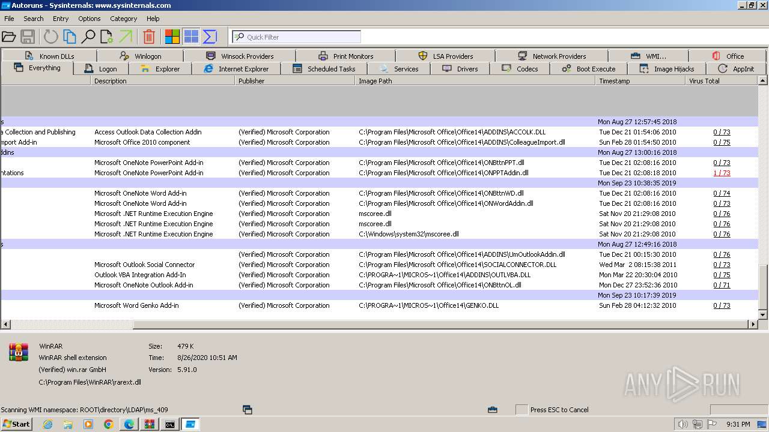Click the WinRAR icon in details pane

[x=19, y=352]
